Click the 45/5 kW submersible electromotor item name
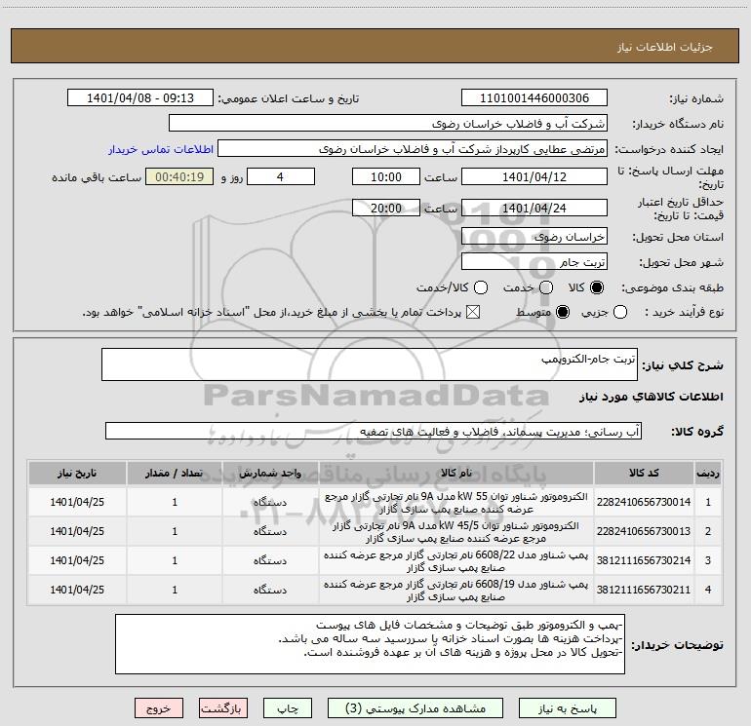 456,532
